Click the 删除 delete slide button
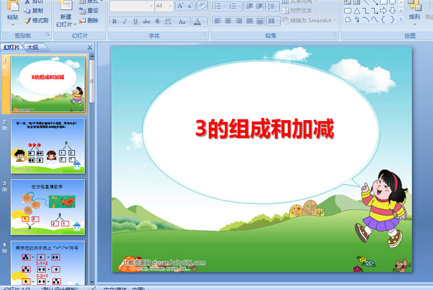433x290 pixels. (88, 21)
